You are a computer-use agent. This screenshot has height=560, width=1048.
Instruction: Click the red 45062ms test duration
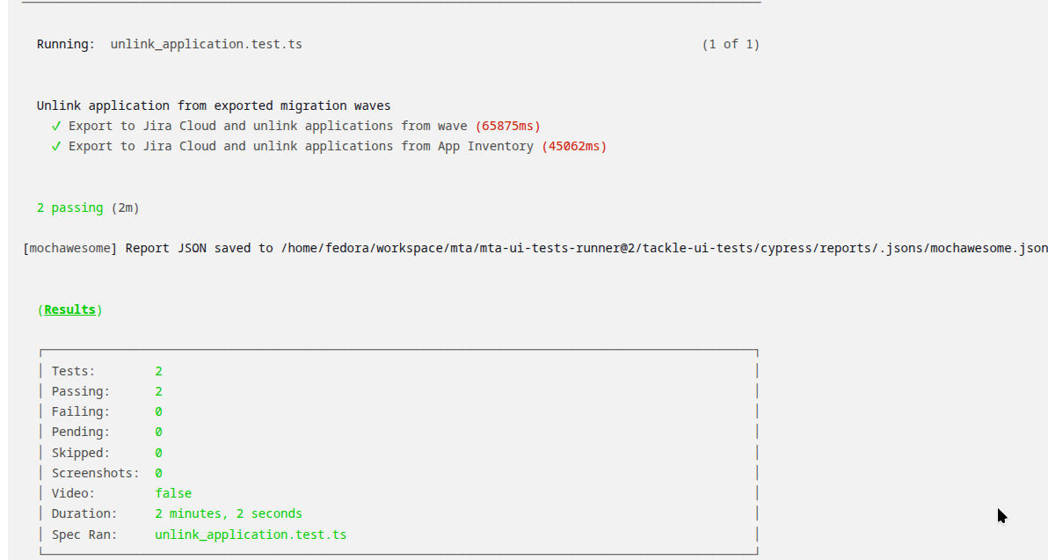click(x=573, y=146)
